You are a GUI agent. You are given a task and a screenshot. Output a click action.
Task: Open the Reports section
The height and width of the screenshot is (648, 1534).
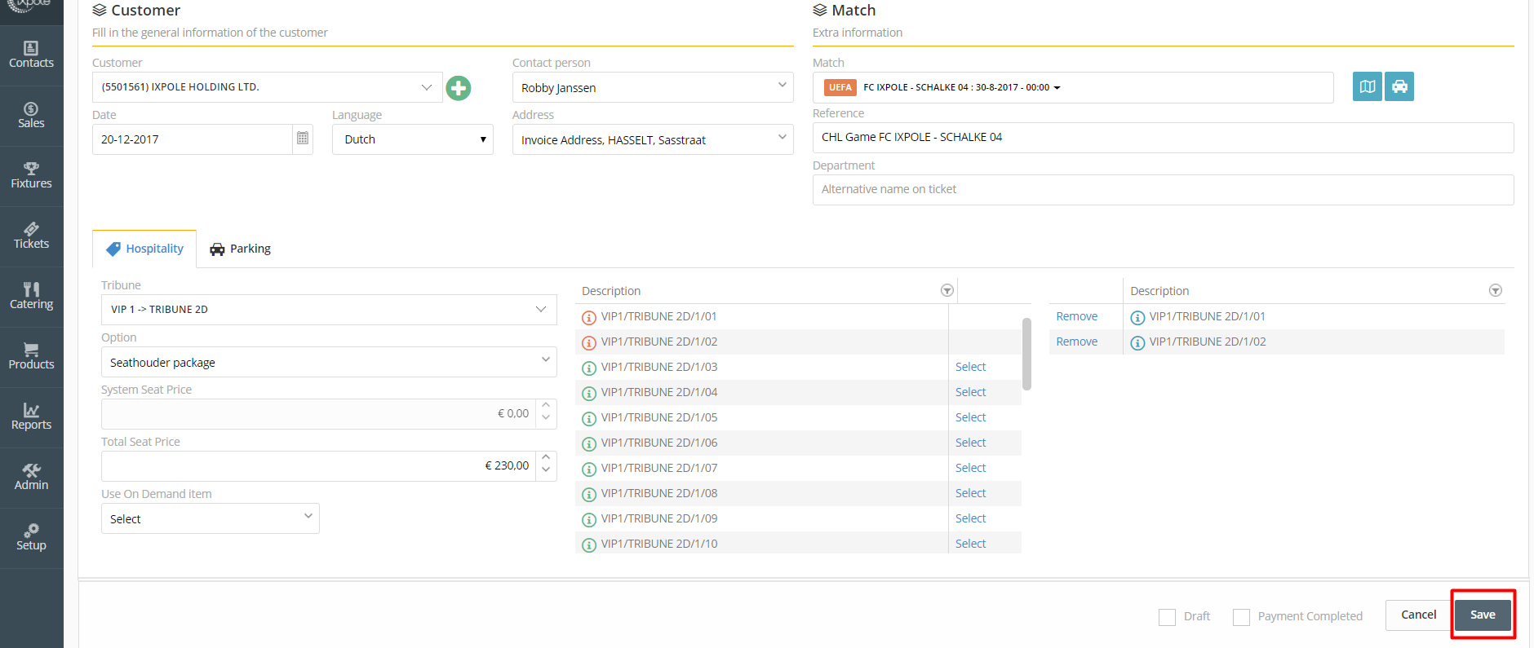click(x=31, y=417)
